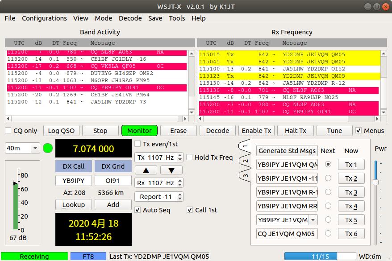The height and width of the screenshot is (261, 392).
Task: Click the Add button
Action: 113,205
